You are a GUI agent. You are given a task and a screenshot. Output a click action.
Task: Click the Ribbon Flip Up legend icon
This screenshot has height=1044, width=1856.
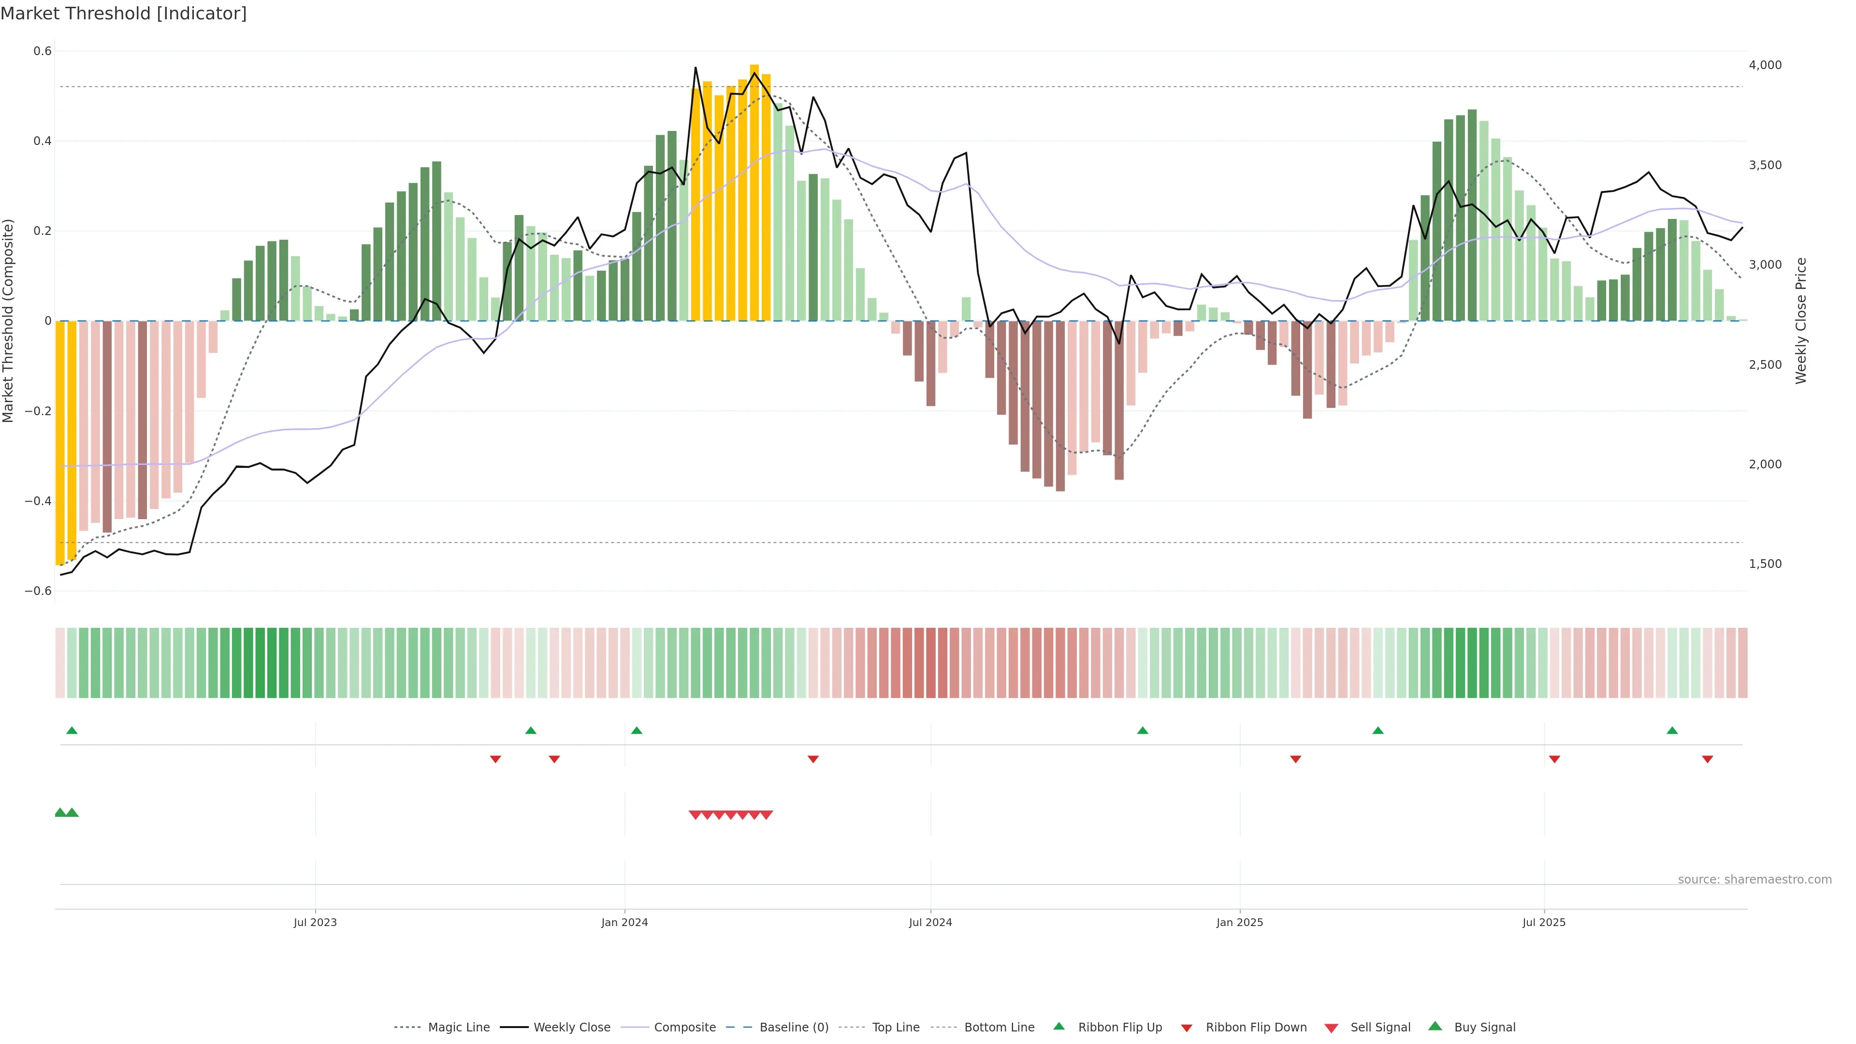[x=1058, y=1026]
